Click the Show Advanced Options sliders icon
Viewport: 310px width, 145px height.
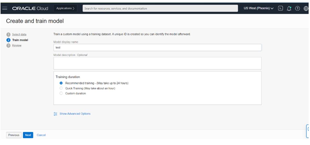(55, 114)
